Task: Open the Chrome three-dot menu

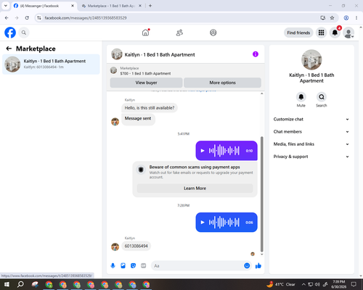Action: pos(356,18)
